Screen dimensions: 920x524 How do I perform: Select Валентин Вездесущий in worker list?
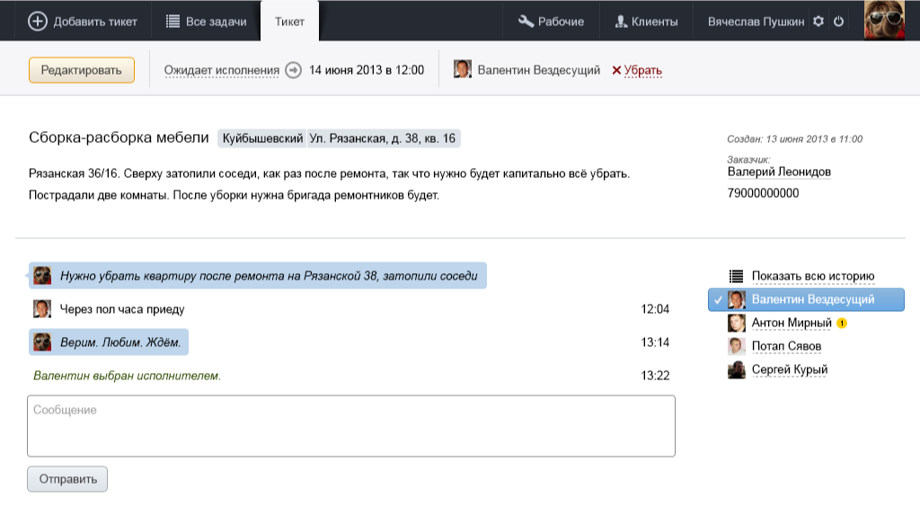click(812, 299)
